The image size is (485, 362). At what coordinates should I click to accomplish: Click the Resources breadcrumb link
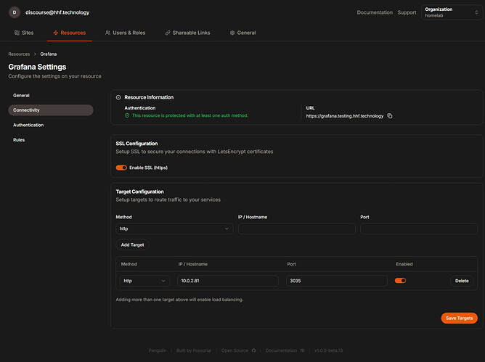pos(19,54)
